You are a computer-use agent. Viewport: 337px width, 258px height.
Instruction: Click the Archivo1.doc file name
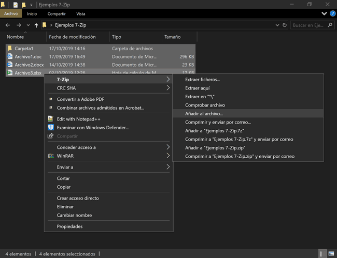[x=28, y=56]
